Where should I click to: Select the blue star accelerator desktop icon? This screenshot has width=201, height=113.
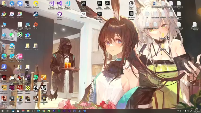click(28, 35)
